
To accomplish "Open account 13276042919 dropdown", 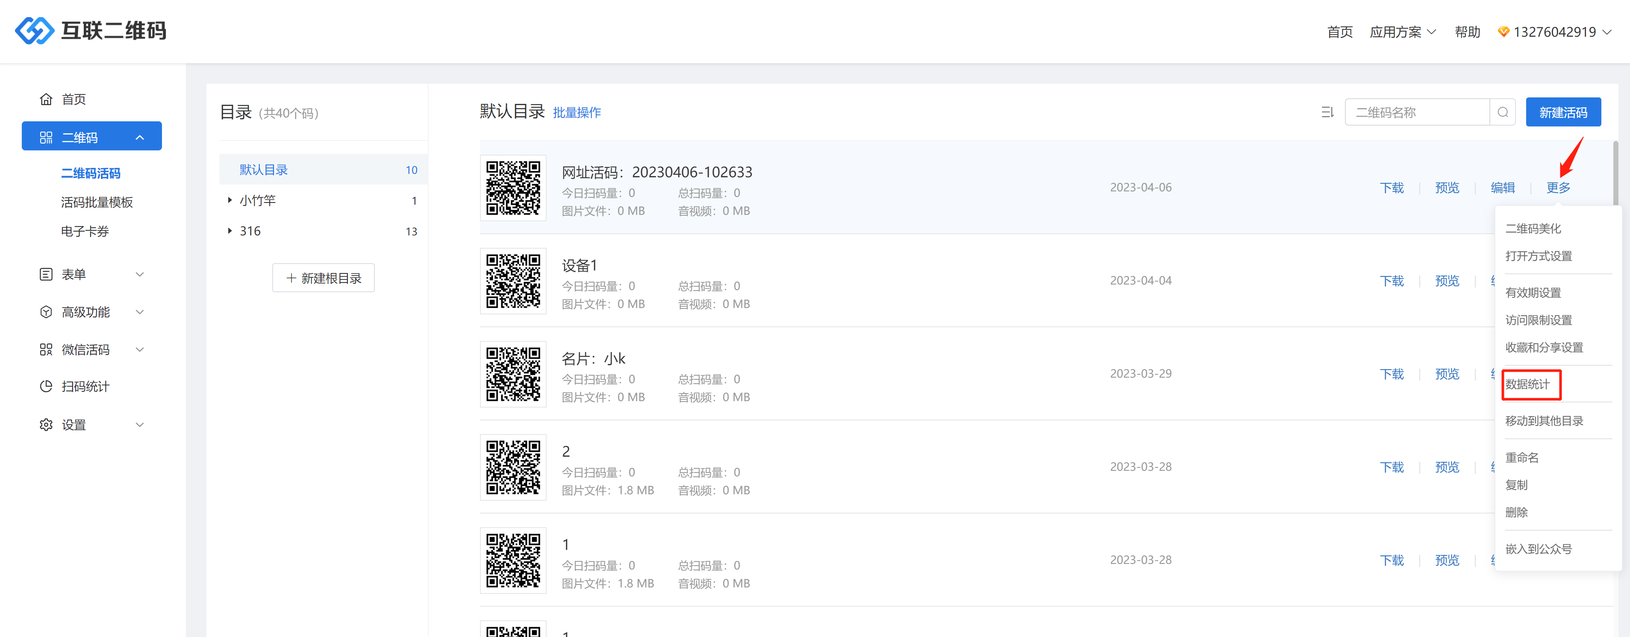I will point(1554,32).
